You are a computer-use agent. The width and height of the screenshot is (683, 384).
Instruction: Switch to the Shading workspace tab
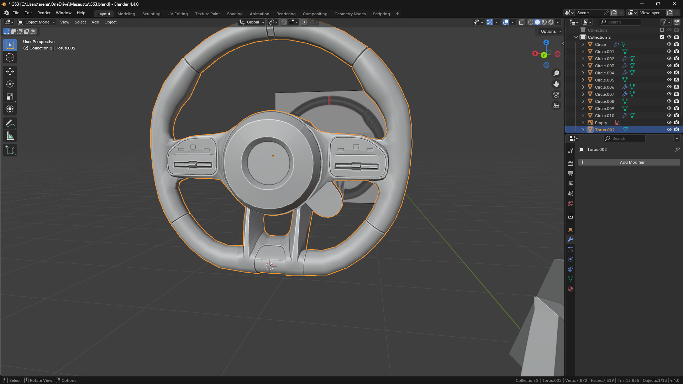[x=235, y=14]
